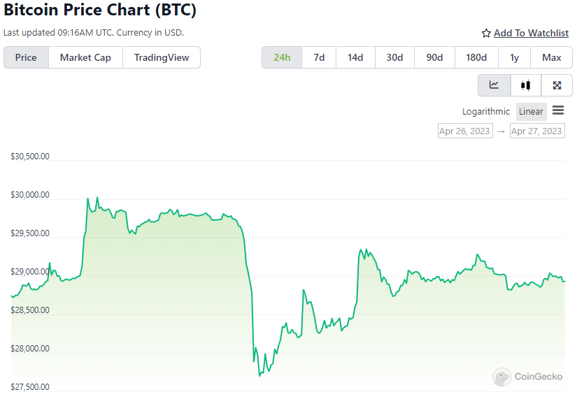
Task: Open the Apr 26, 2023 start date picker
Action: pos(465,131)
